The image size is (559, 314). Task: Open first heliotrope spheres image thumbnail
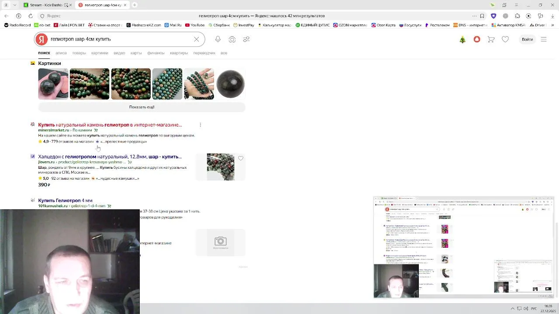click(53, 84)
